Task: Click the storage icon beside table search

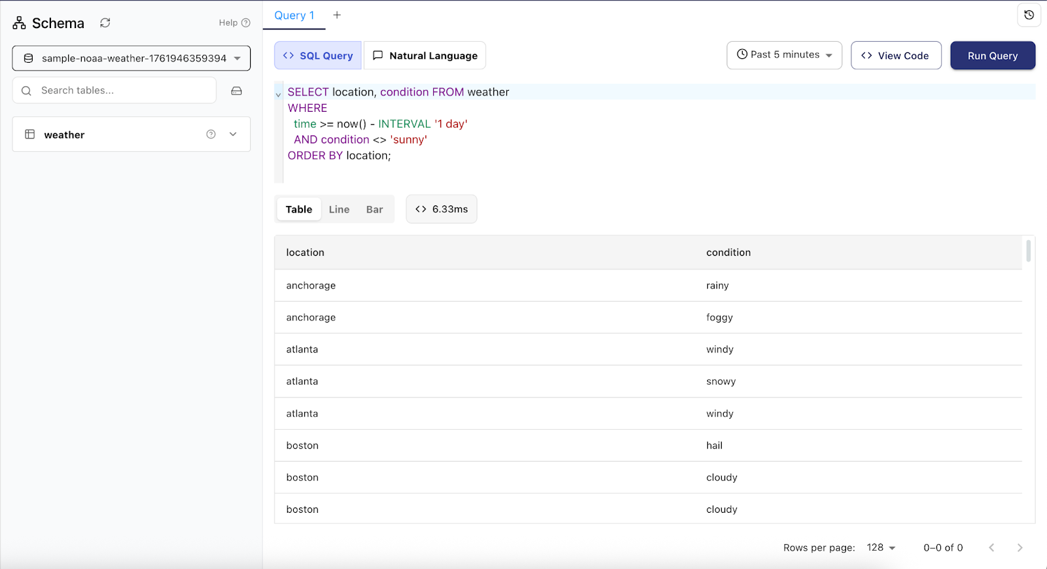Action: click(236, 91)
